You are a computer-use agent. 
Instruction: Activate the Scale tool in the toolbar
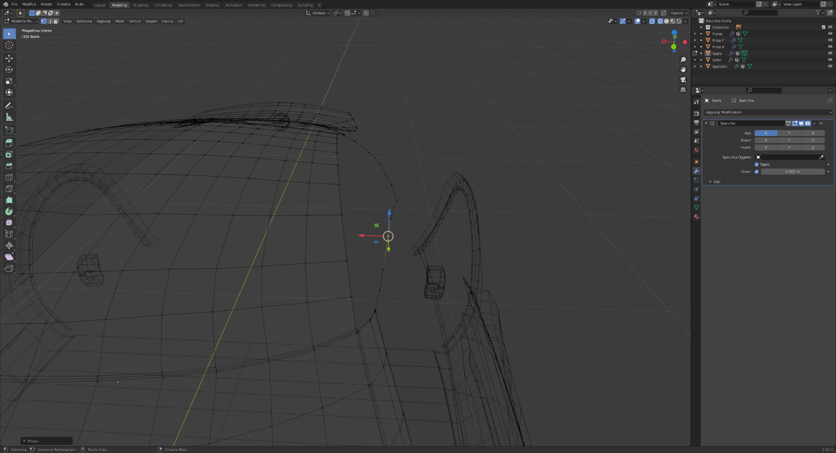(9, 81)
